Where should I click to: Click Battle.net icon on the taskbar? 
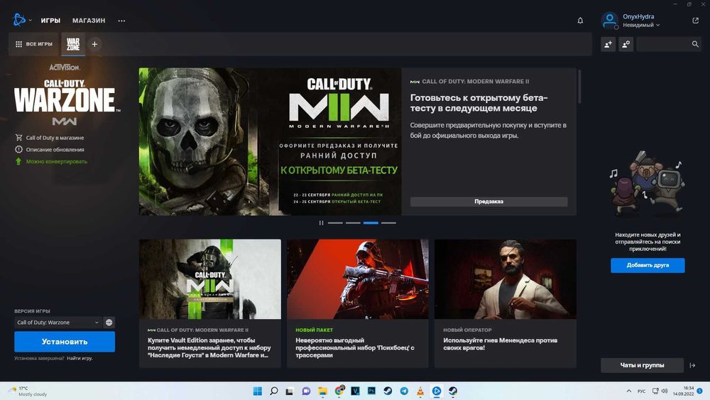tap(437, 391)
